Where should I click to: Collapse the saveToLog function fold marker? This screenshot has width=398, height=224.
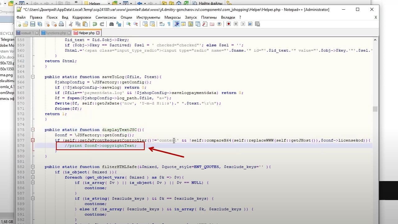[32, 77]
